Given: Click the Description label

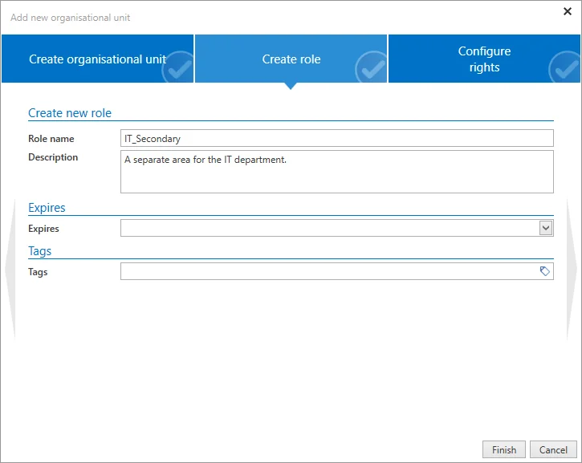Looking at the screenshot, I should pos(53,157).
